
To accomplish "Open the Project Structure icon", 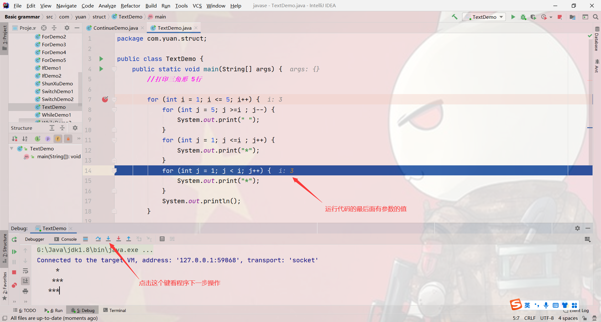I will click(x=573, y=17).
